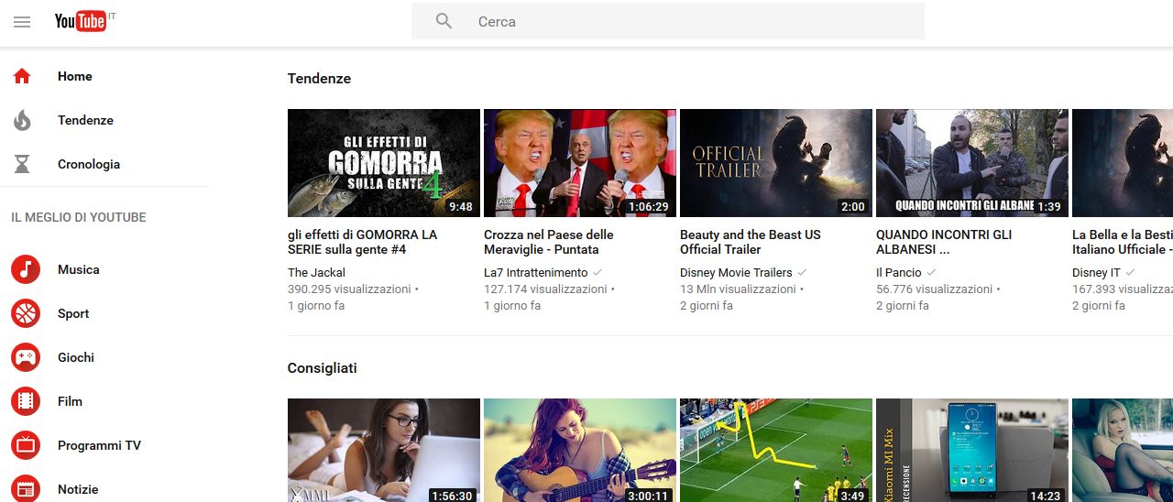The height and width of the screenshot is (502, 1173).
Task: Visit Disney Movie Trailers channel
Action: point(736,272)
